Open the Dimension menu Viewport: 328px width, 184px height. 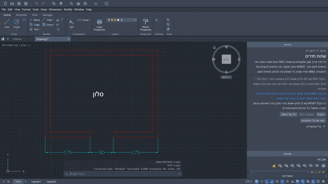[55, 10]
